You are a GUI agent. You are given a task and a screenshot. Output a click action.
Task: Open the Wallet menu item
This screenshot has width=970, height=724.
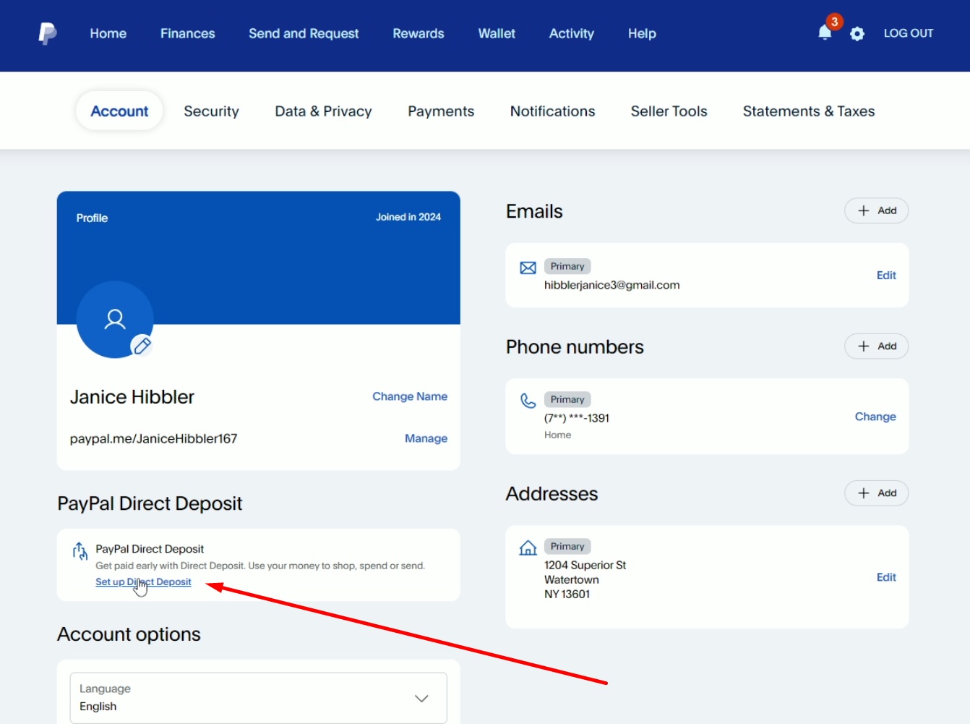click(497, 33)
